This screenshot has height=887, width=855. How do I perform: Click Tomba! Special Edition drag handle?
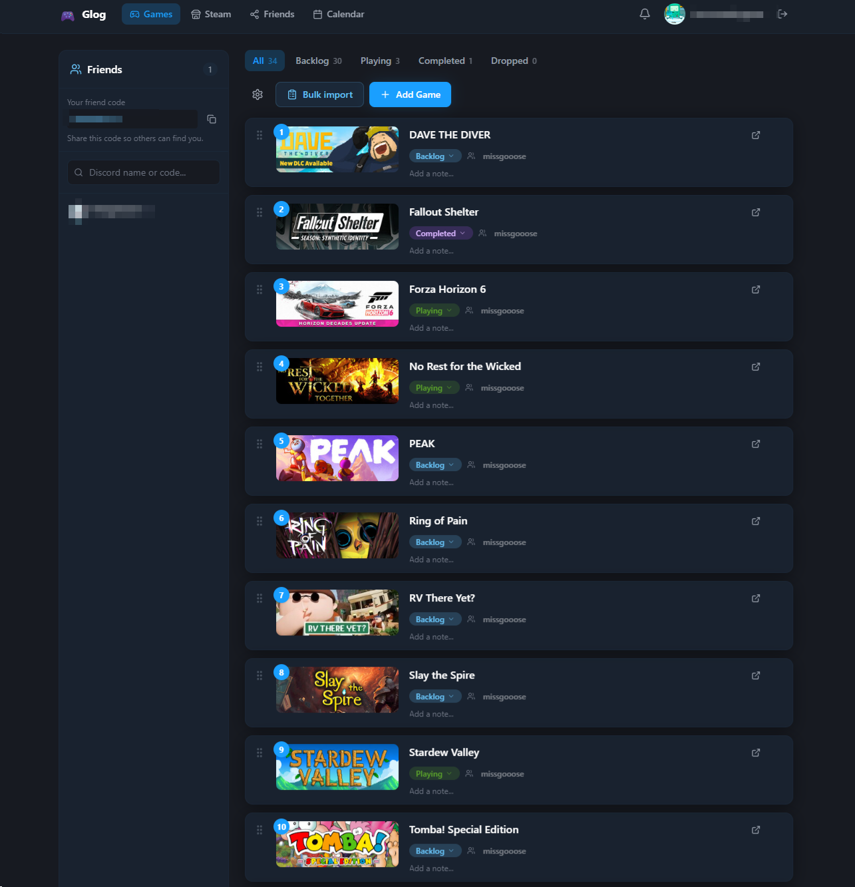[x=259, y=830]
